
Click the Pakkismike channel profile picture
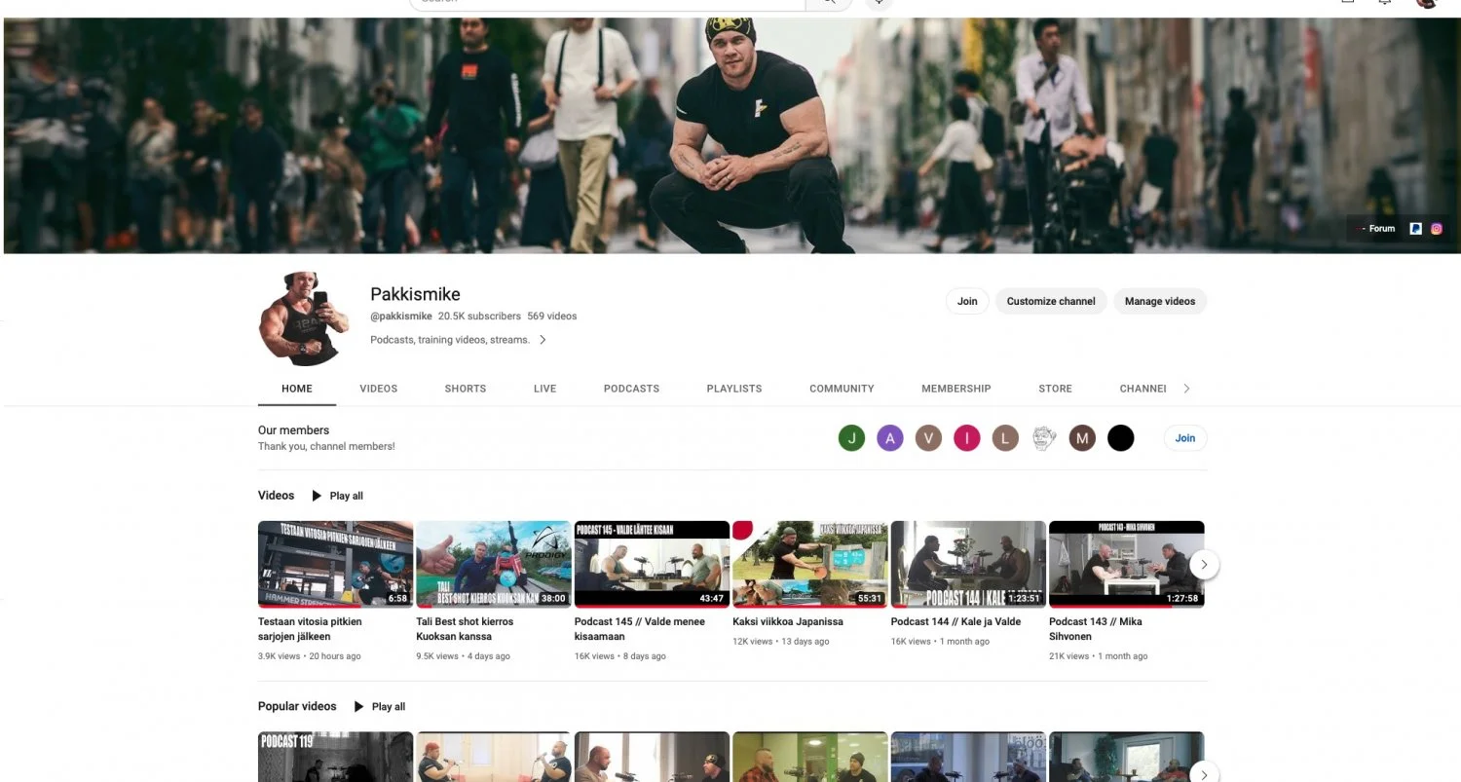click(x=302, y=318)
